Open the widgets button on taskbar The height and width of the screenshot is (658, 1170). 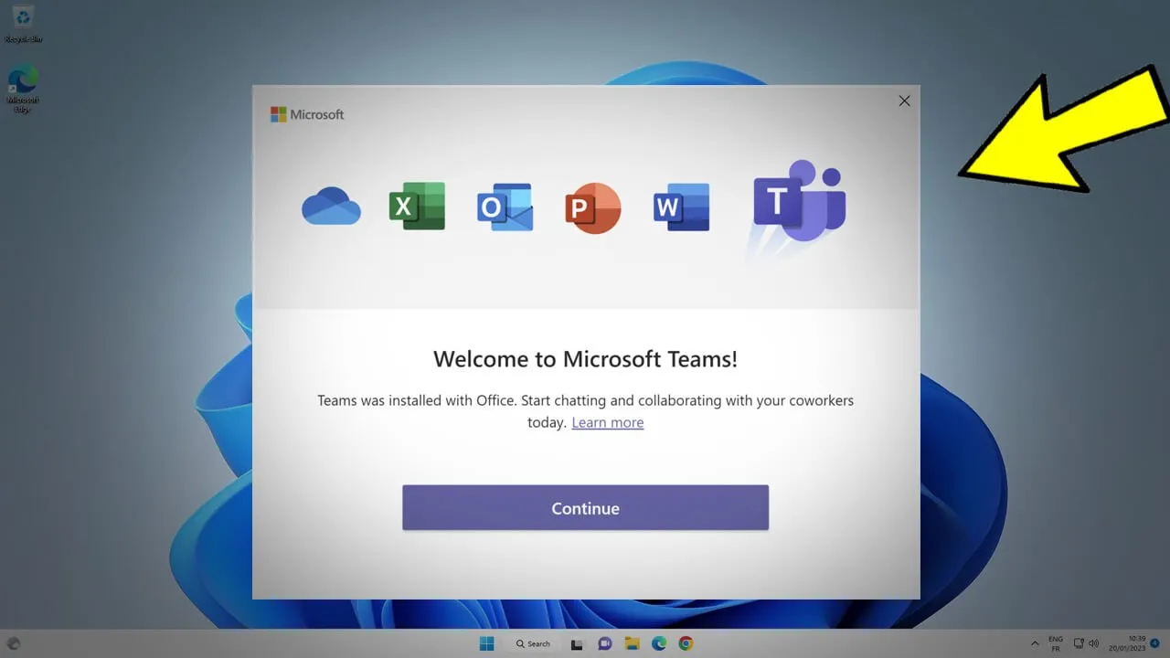[x=14, y=643]
